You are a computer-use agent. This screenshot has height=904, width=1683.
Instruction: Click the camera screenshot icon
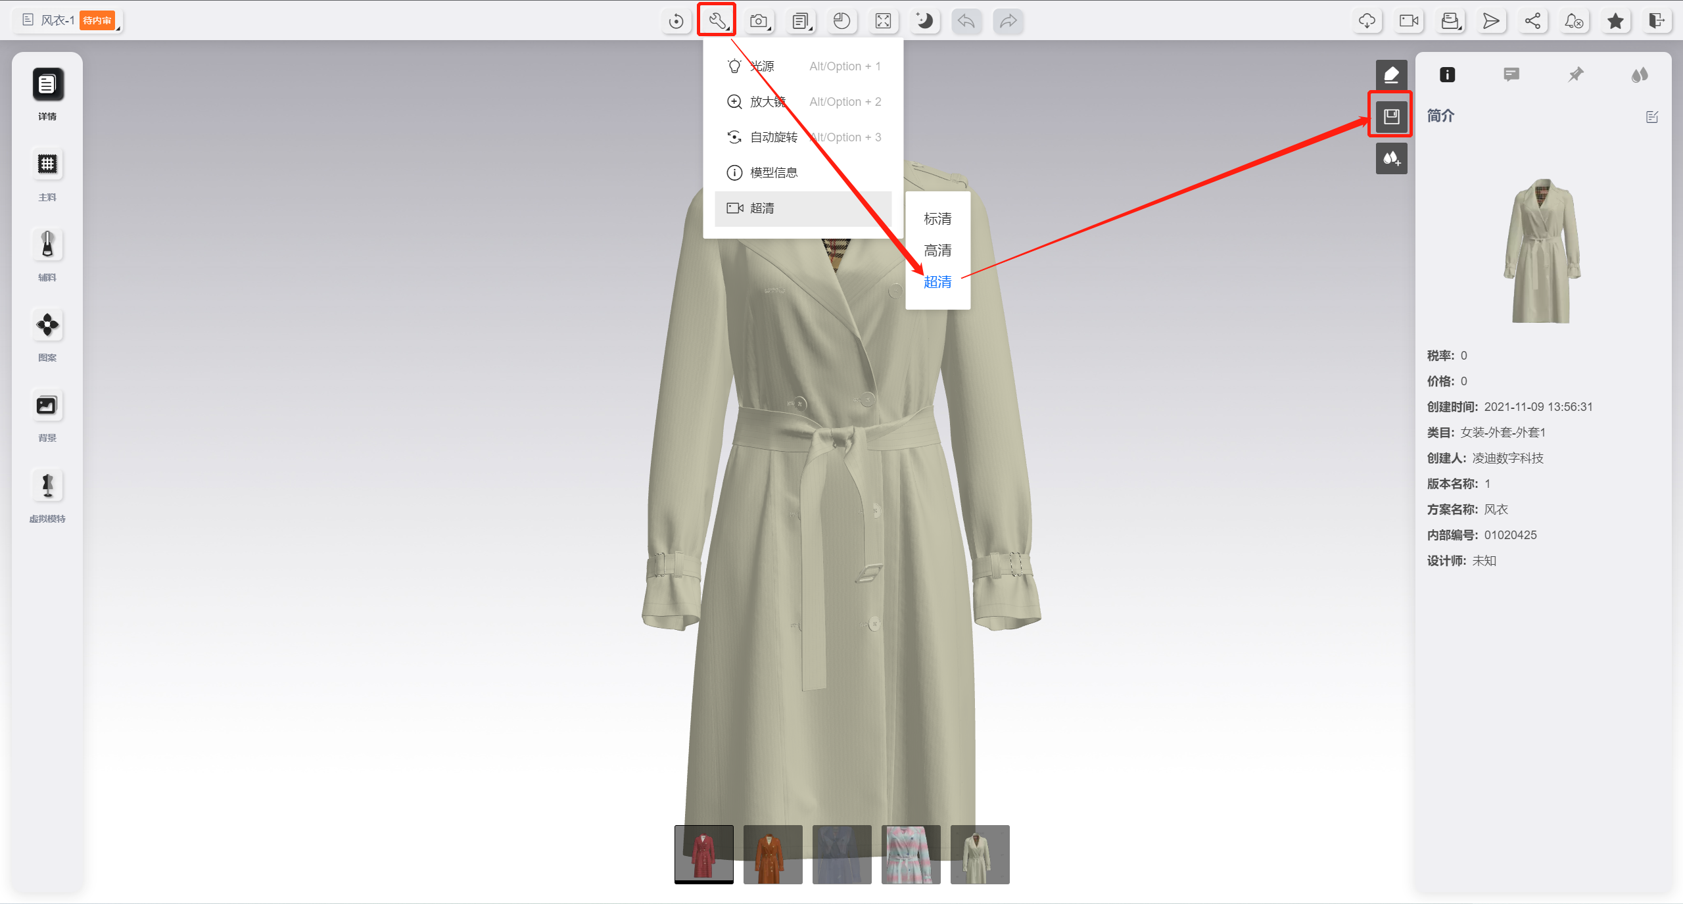pyautogui.click(x=759, y=21)
